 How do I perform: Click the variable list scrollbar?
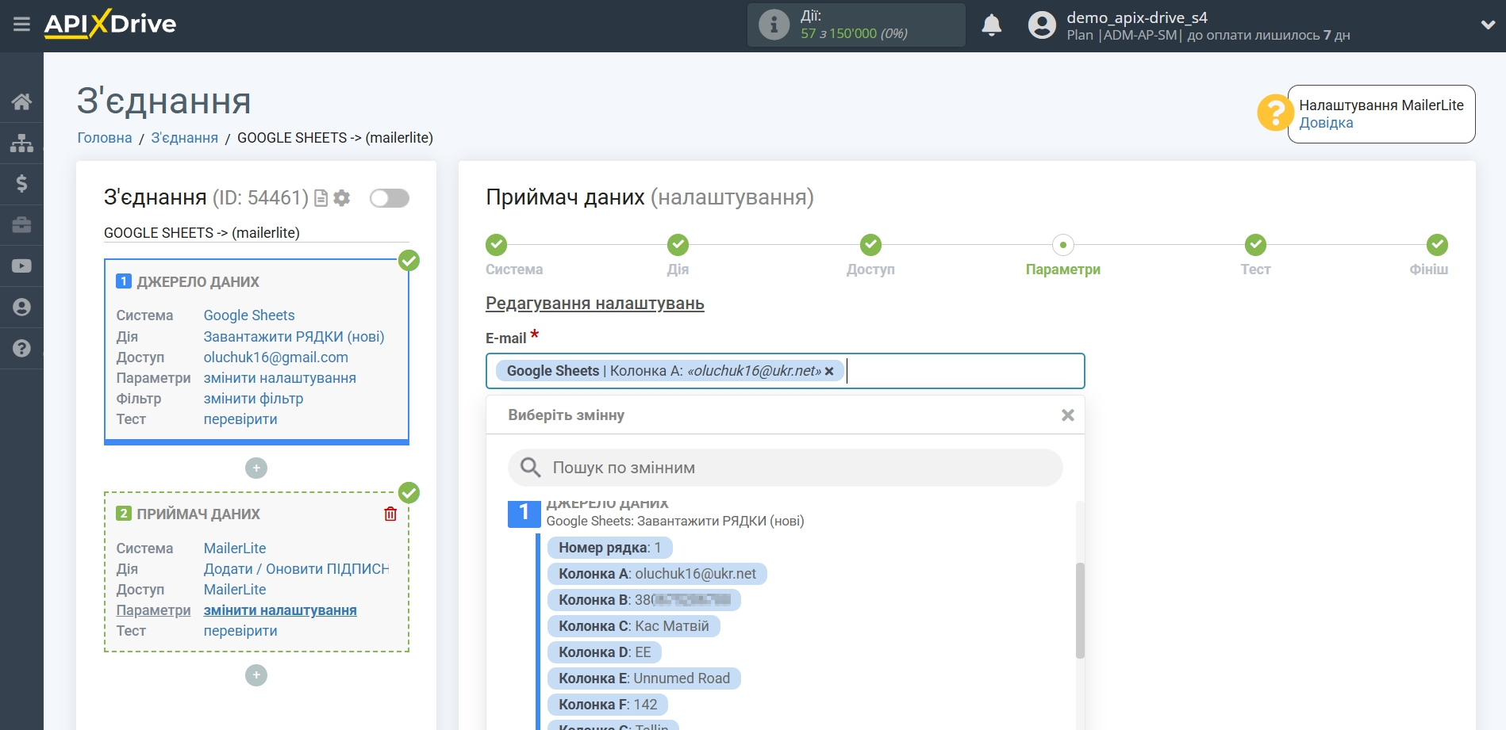(1080, 610)
